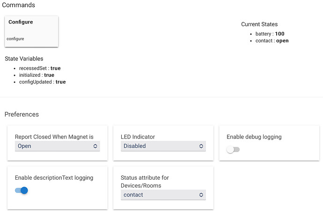Open the Status attribute dropdown showing contact
Screen dimensions: 323x211
[x=163, y=195]
